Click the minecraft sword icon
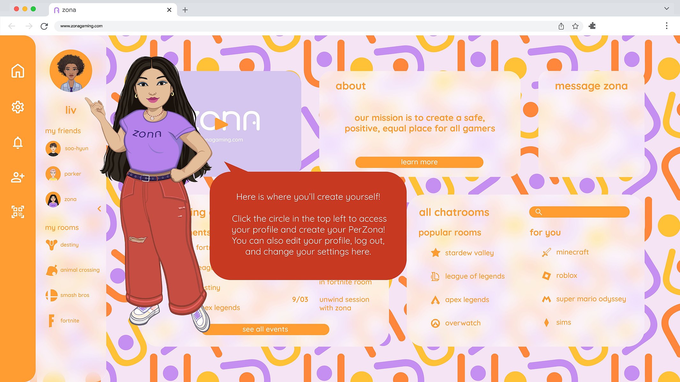This screenshot has width=680, height=382. [546, 252]
